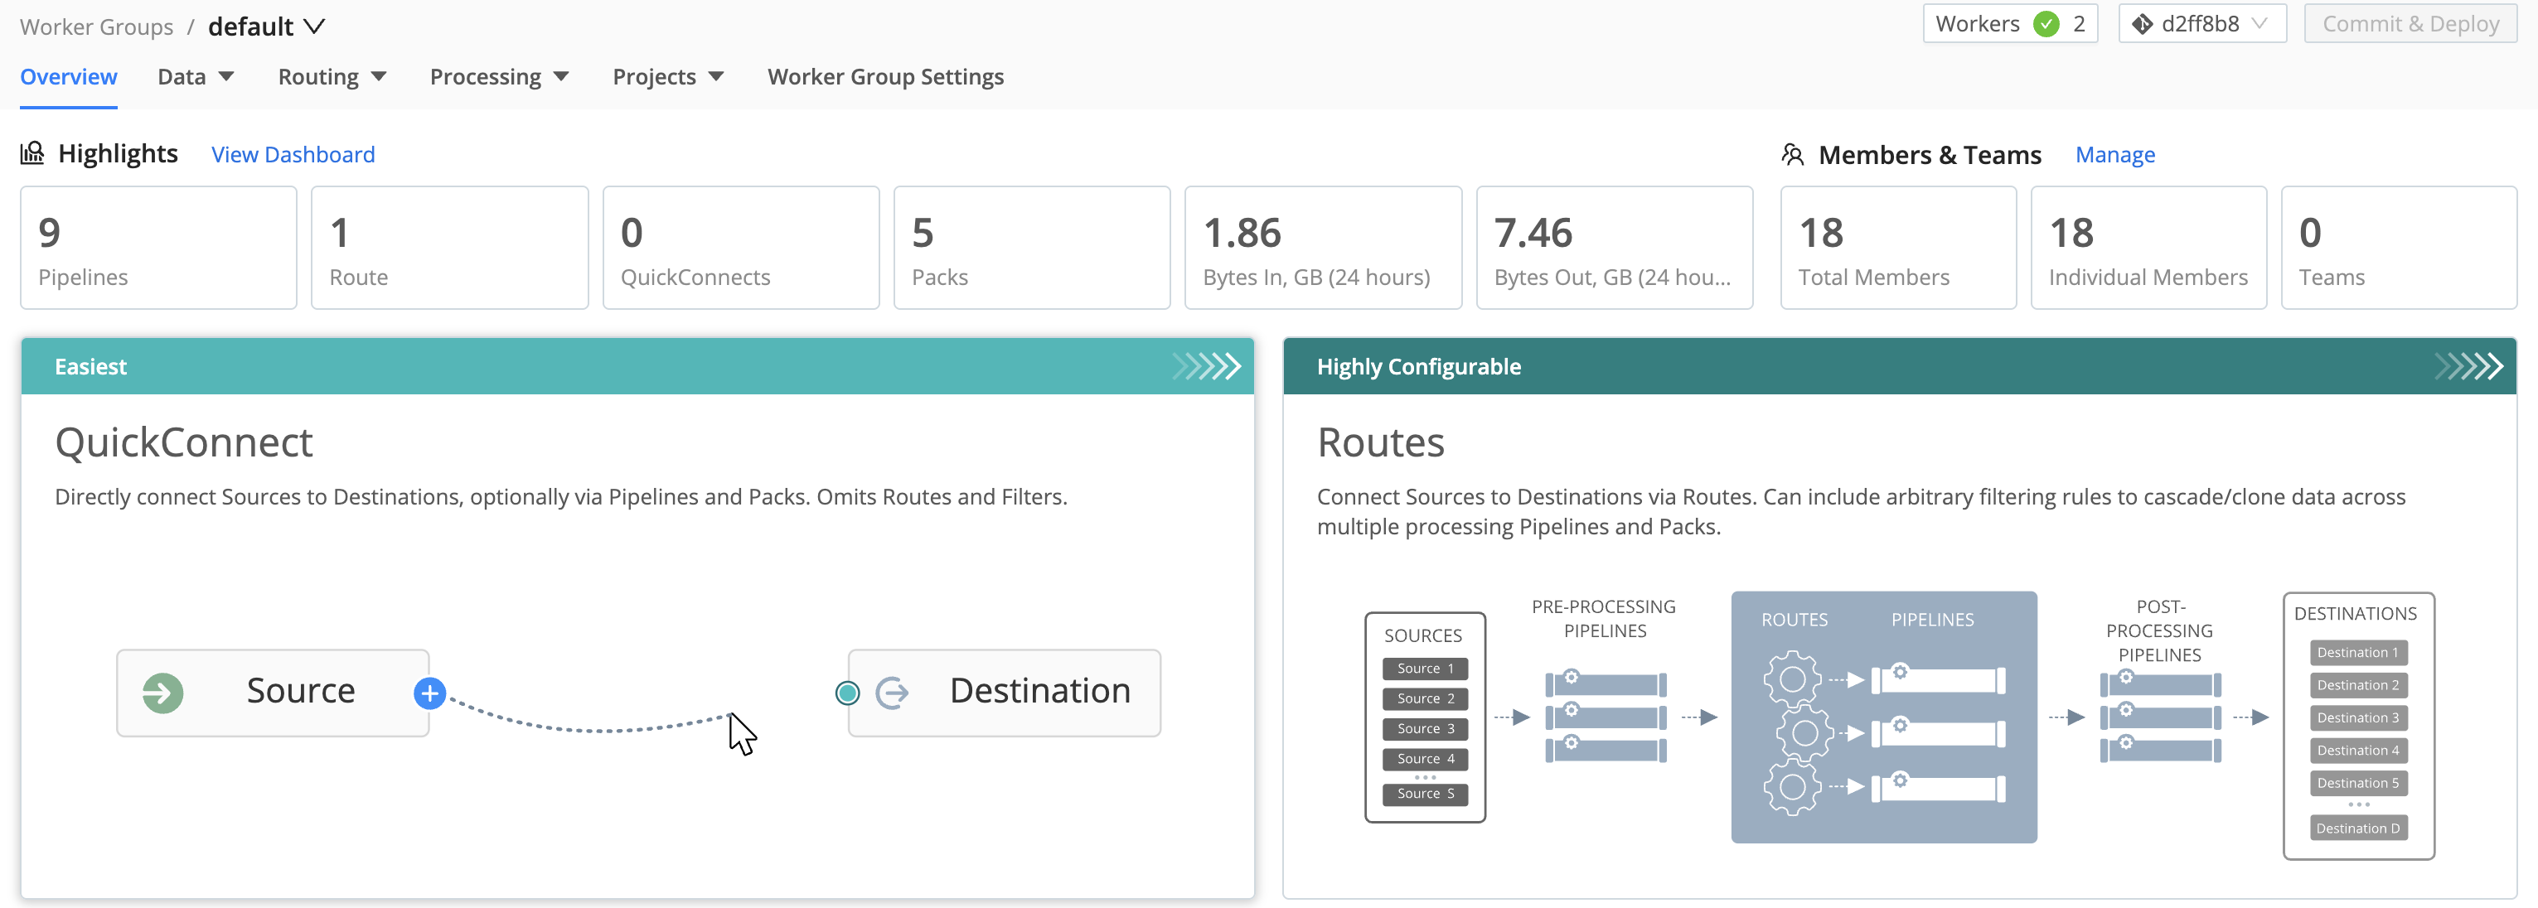2538x908 pixels.
Task: Open the Data dropdown menu
Action: tap(195, 76)
